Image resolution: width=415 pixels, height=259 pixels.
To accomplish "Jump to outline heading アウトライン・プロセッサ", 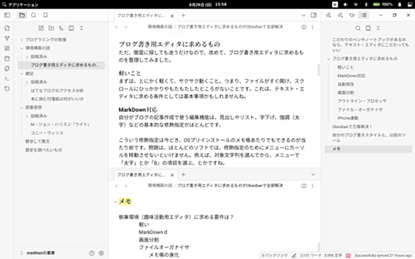I will pos(362,101).
